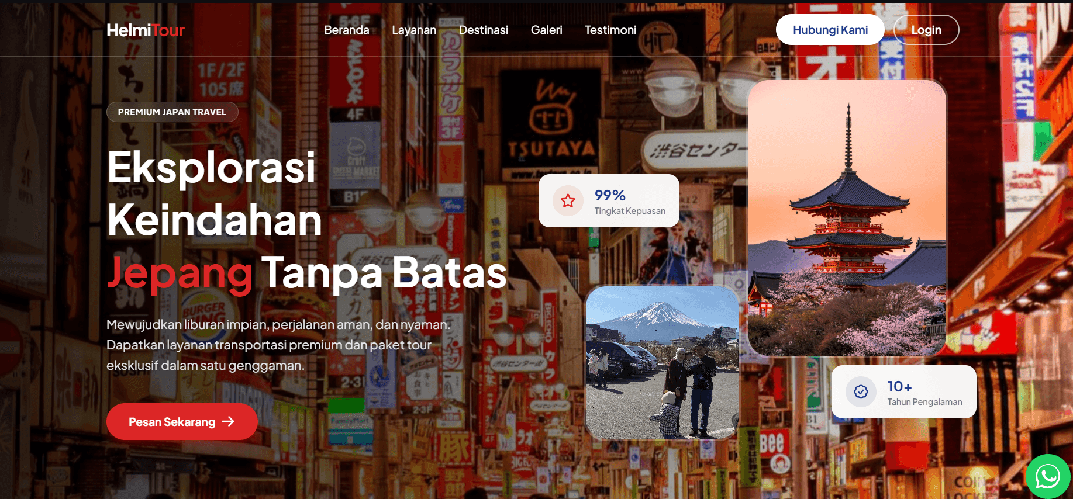Click the heading word Keindahan
This screenshot has height=499, width=1073.
[x=215, y=220]
